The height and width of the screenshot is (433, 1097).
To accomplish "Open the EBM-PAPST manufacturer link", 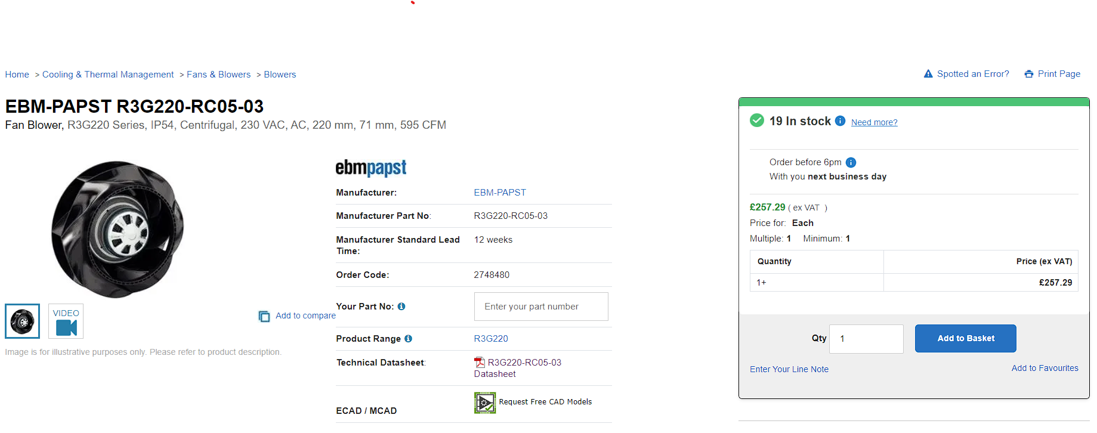I will [x=500, y=193].
